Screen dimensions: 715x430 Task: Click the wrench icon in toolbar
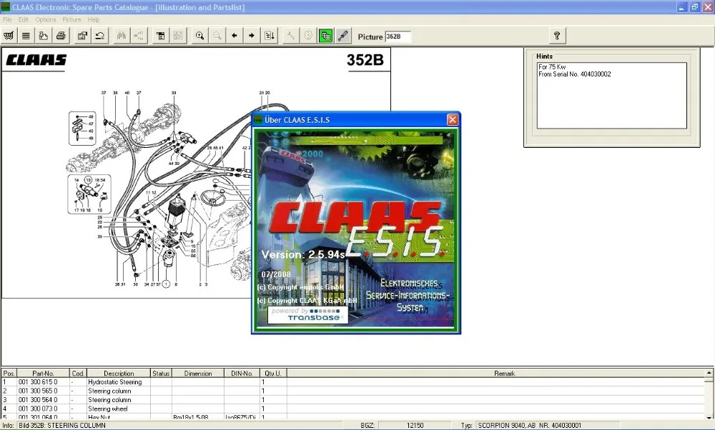coord(290,36)
